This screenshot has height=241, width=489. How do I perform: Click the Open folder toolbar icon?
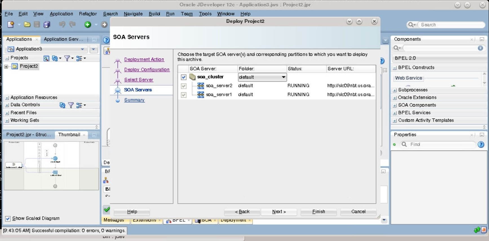27,24
